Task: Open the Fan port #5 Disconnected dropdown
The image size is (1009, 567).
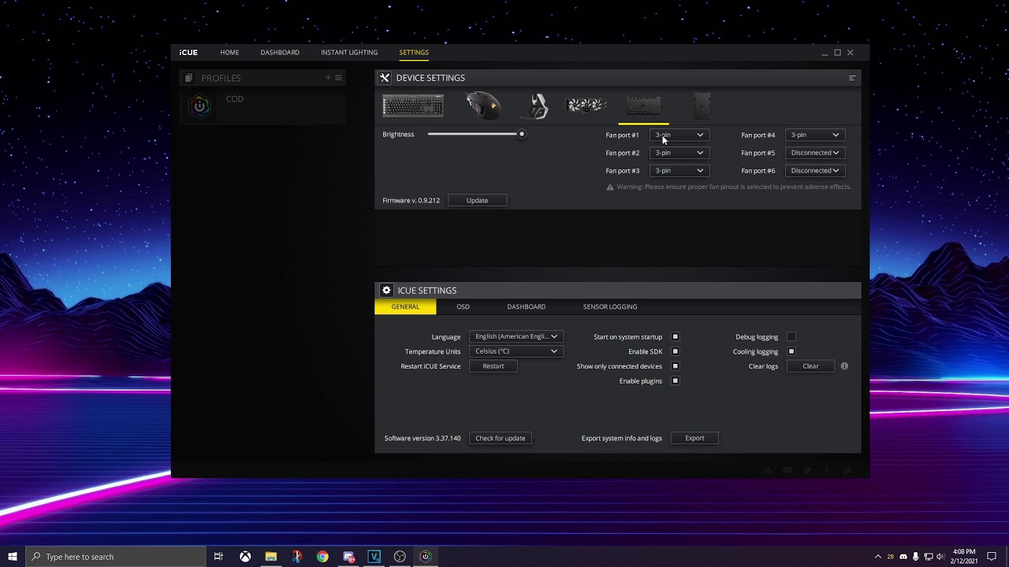Action: (815, 153)
